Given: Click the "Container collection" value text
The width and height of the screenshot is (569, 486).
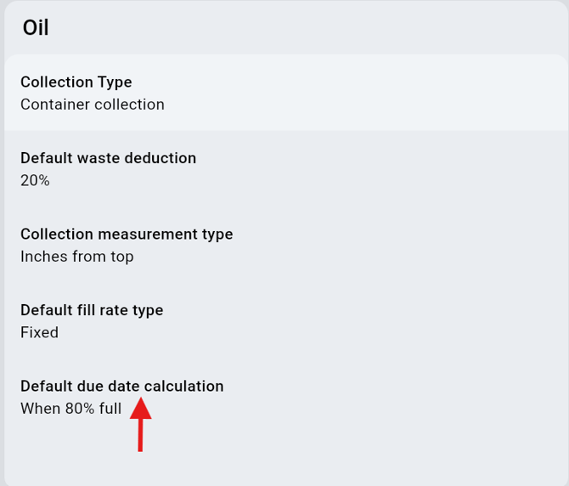Looking at the screenshot, I should [92, 105].
